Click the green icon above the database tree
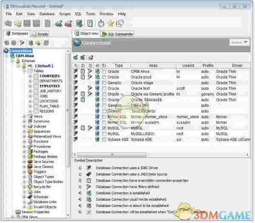Screen dimensions: 255x223 [31, 43]
